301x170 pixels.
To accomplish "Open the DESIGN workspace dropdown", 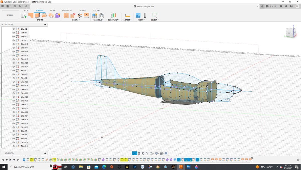I will coord(10,15).
